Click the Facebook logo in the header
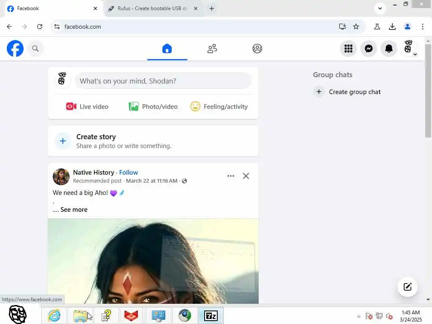This screenshot has height=324, width=432. click(x=15, y=49)
